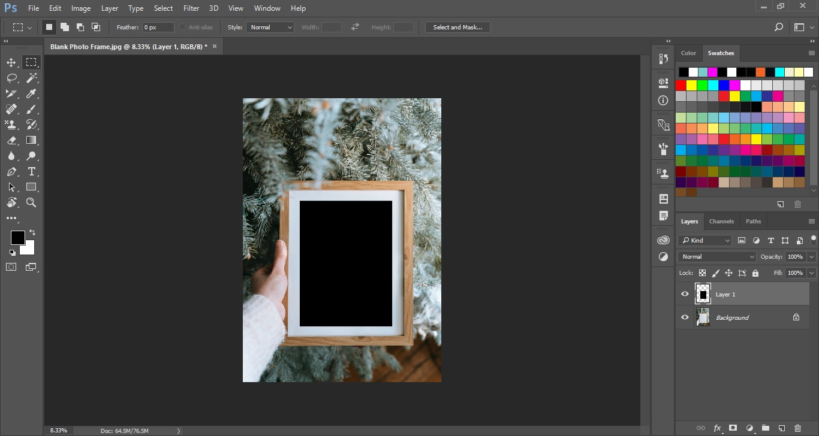This screenshot has width=819, height=436.
Task: Select the Brush tool
Action: coord(31,108)
